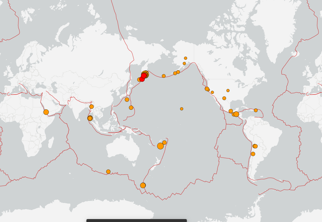Select the lone mid-Aleutian earthquake marker
The height and width of the screenshot is (222, 322).
pos(164,76)
